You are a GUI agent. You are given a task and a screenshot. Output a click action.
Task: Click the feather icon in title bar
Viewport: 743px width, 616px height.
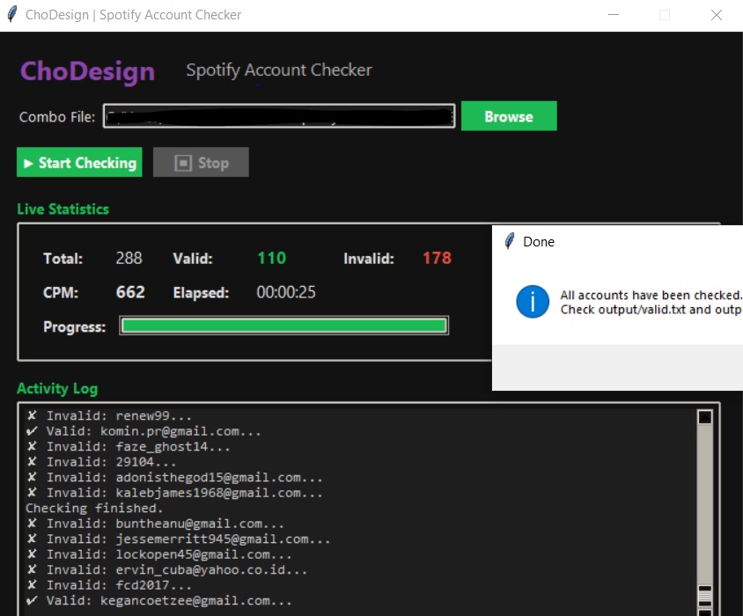pos(12,14)
